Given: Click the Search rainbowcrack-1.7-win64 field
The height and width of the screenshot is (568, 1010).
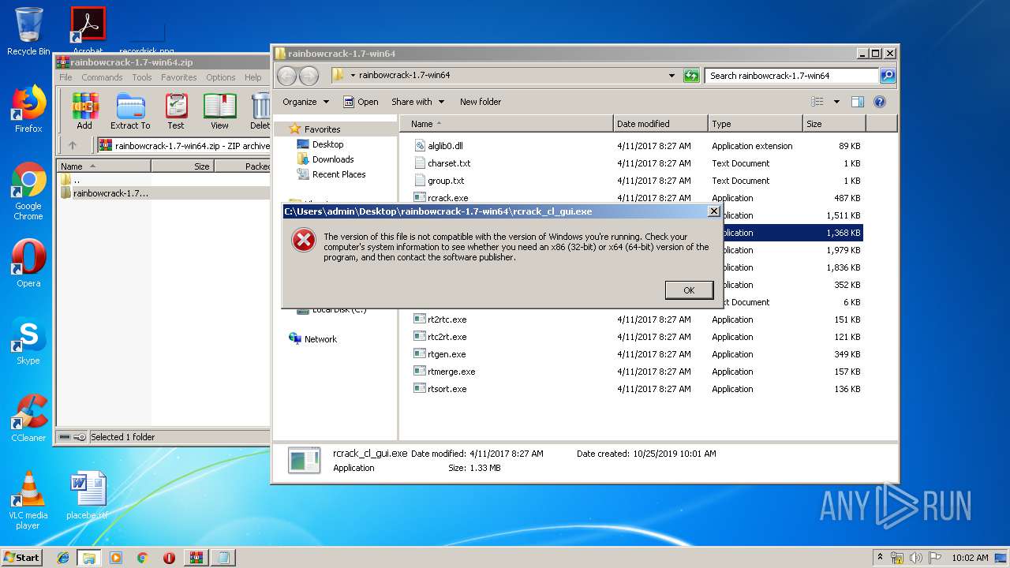Looking at the screenshot, I should (x=791, y=76).
